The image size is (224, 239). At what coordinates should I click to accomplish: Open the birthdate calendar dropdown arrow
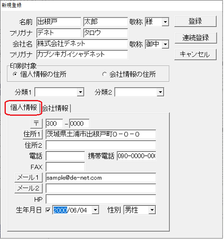pyautogui.click(x=95, y=210)
